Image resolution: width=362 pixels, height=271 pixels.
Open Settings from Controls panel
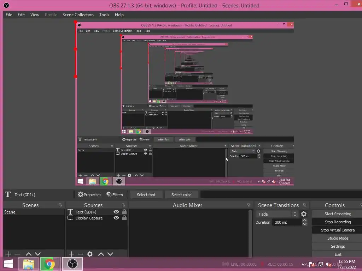click(x=338, y=246)
